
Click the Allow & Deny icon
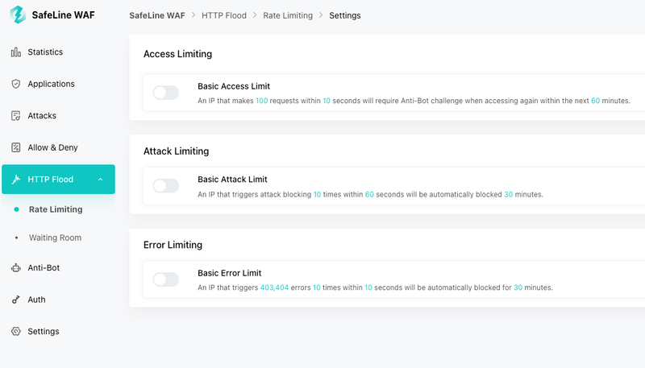click(x=15, y=147)
